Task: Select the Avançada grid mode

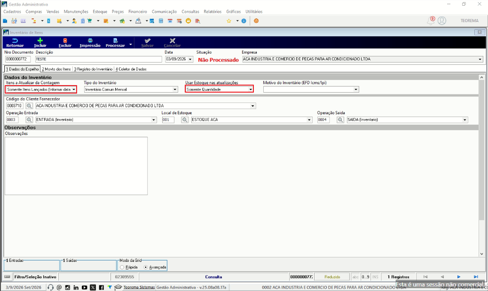Action: (x=146, y=267)
